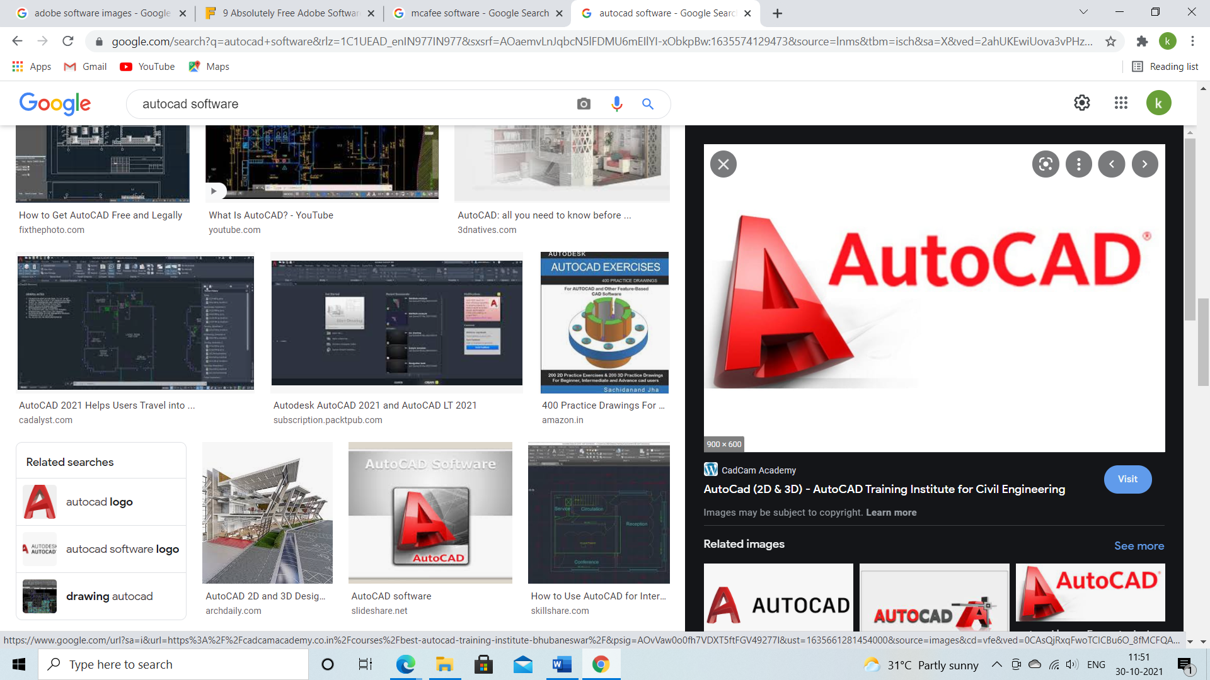Open the Google apps grid

(x=1121, y=103)
